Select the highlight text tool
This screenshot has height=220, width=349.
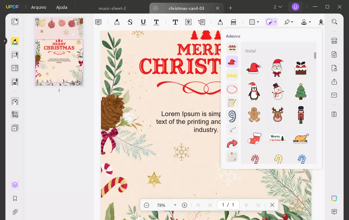(117, 22)
